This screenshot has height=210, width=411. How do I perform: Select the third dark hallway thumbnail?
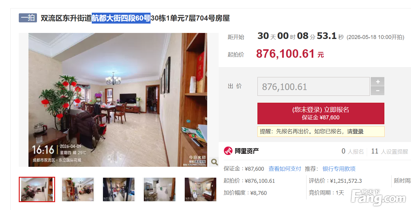119,189
